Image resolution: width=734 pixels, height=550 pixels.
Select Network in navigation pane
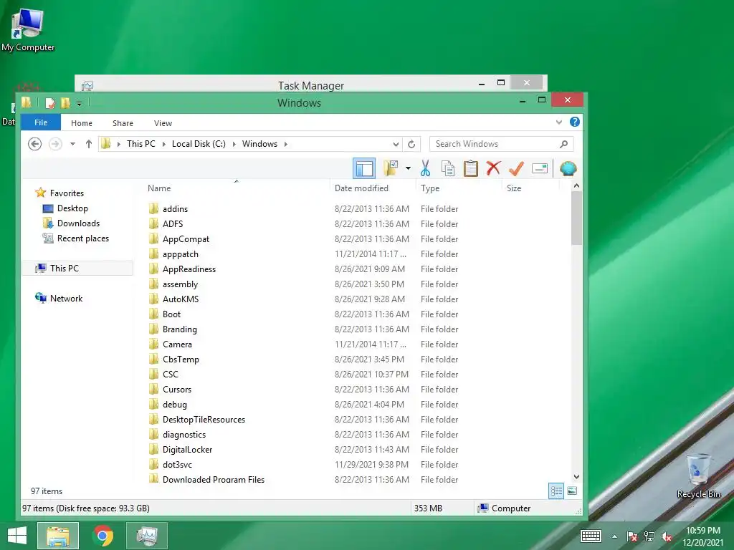tap(66, 299)
